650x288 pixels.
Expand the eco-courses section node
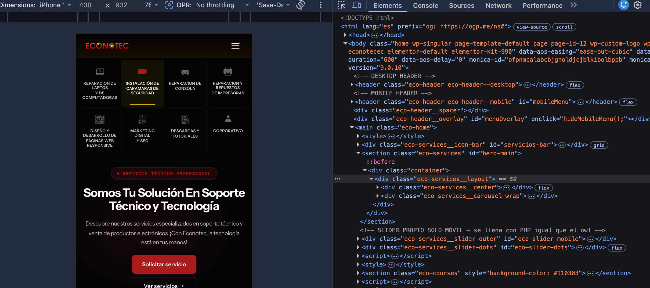point(358,273)
